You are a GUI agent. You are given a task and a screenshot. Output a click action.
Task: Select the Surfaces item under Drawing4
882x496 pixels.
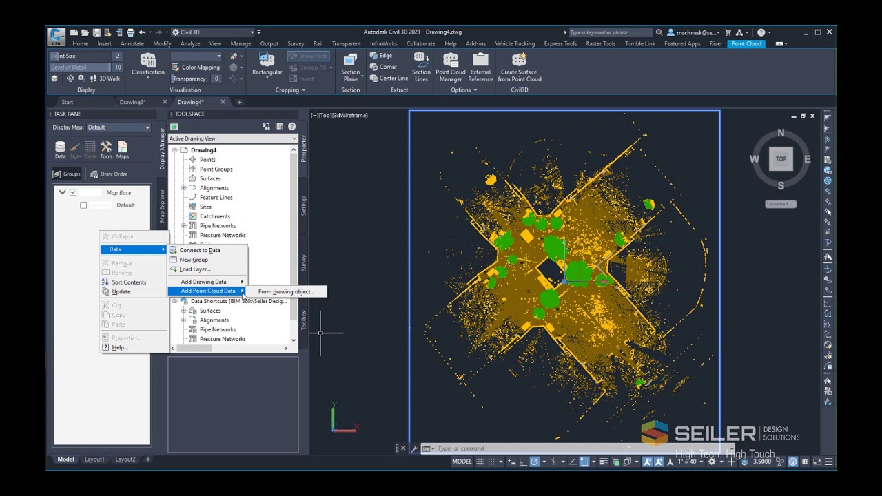[x=210, y=178]
